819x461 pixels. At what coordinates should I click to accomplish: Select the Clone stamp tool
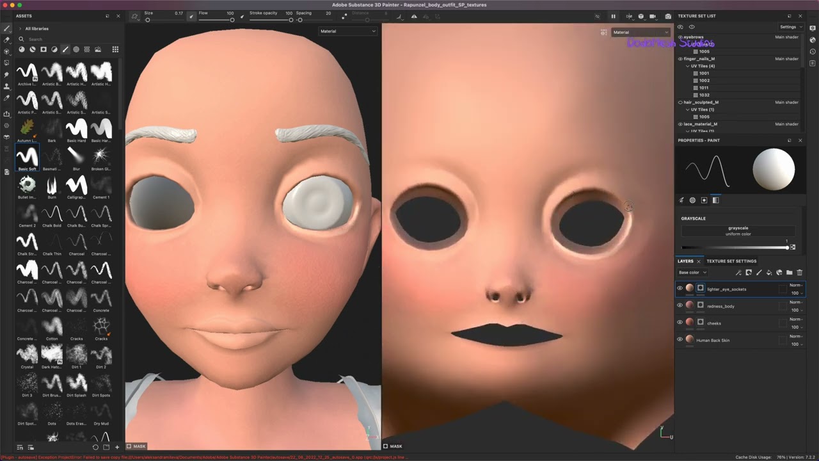[x=6, y=86]
